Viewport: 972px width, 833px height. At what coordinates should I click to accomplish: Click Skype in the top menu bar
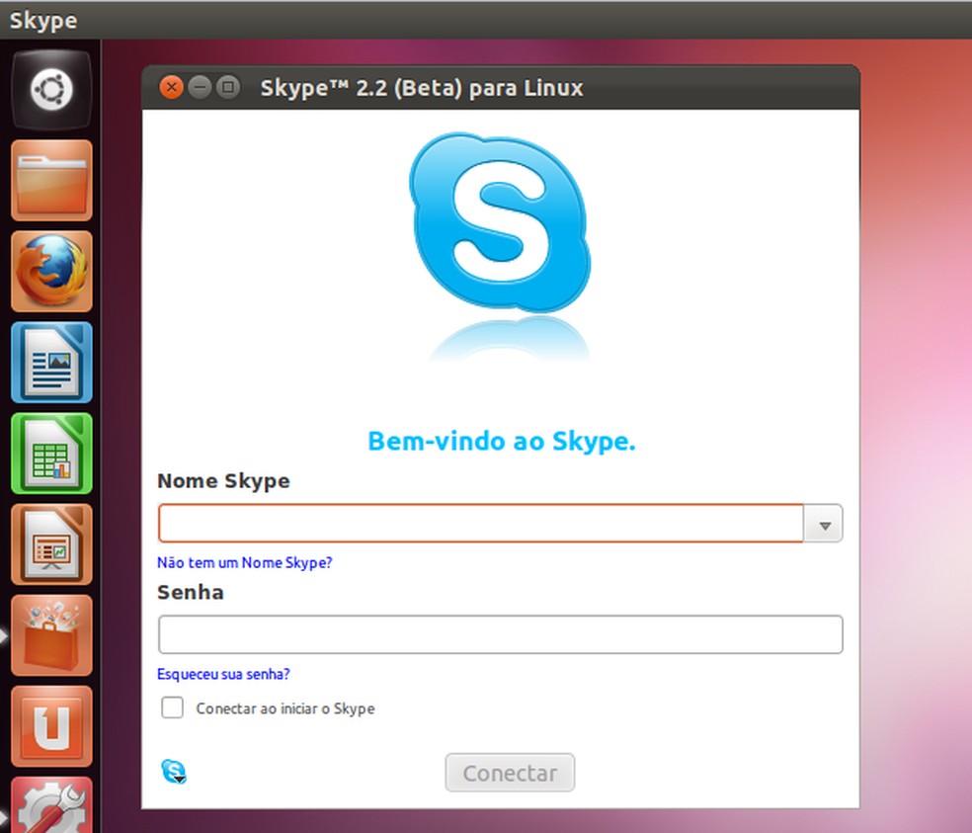tap(41, 20)
